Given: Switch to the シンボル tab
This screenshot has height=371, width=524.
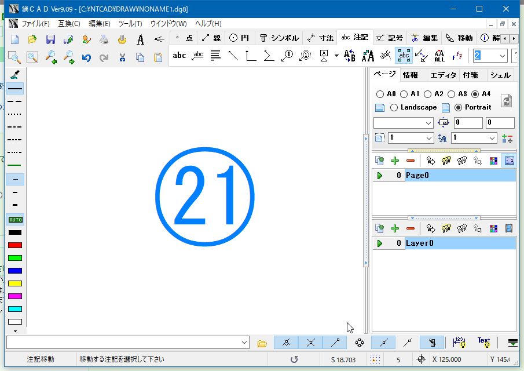Looking at the screenshot, I should point(279,38).
